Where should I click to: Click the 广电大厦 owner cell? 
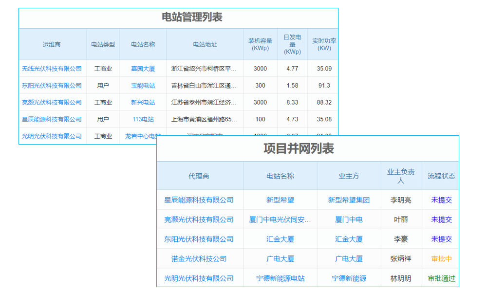coord(348,259)
